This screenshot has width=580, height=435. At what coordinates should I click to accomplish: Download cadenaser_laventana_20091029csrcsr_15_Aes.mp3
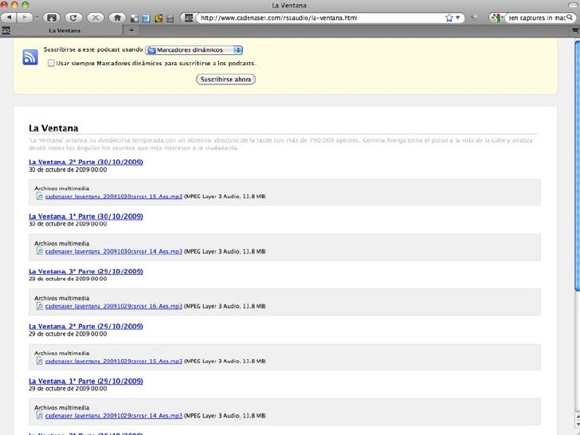click(114, 361)
